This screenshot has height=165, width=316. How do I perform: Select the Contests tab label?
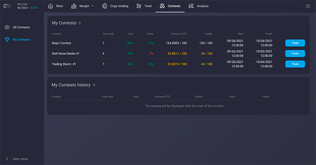(x=174, y=6)
